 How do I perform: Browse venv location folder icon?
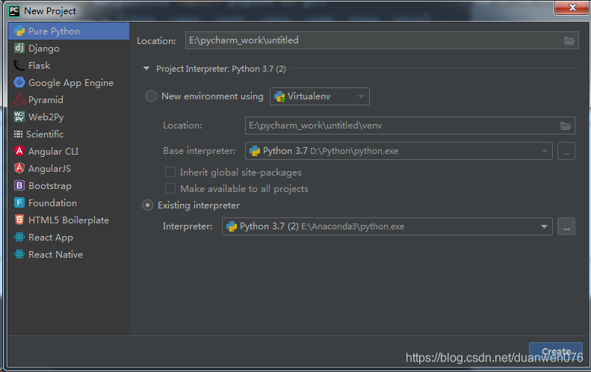point(566,125)
